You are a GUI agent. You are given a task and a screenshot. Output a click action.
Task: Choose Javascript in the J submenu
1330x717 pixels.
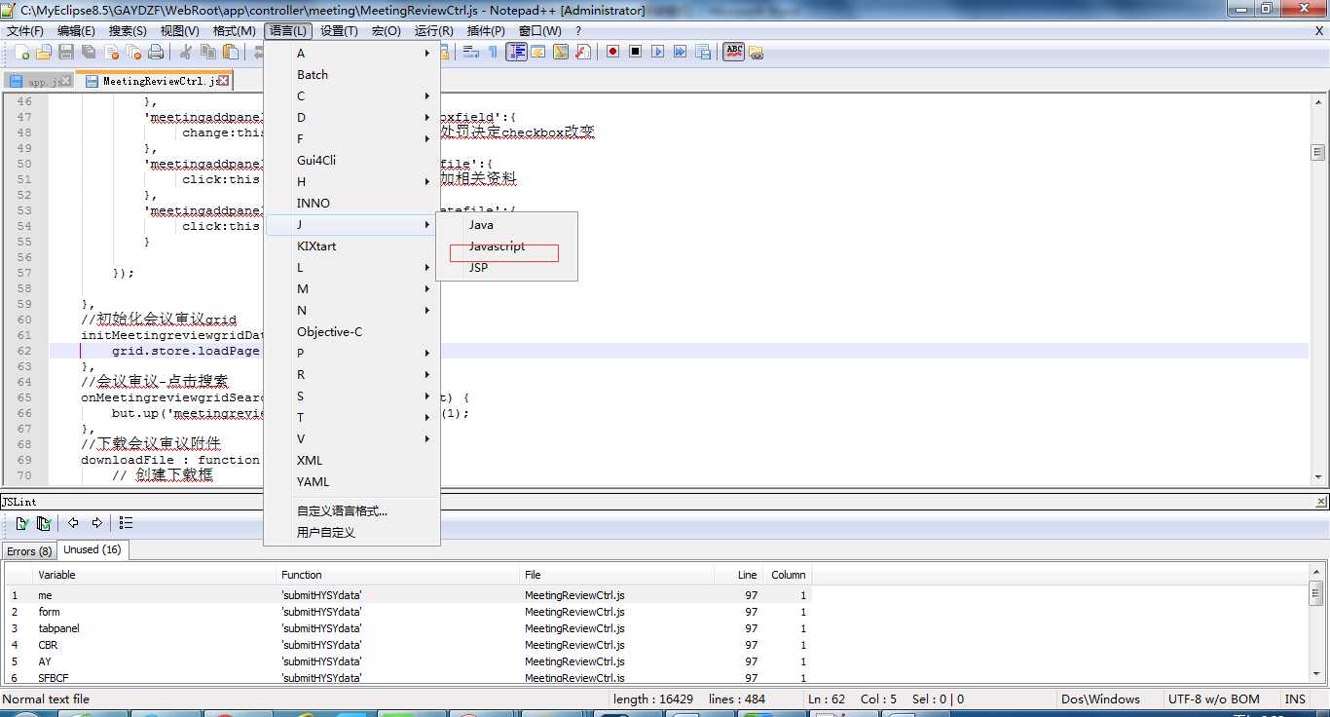506,246
